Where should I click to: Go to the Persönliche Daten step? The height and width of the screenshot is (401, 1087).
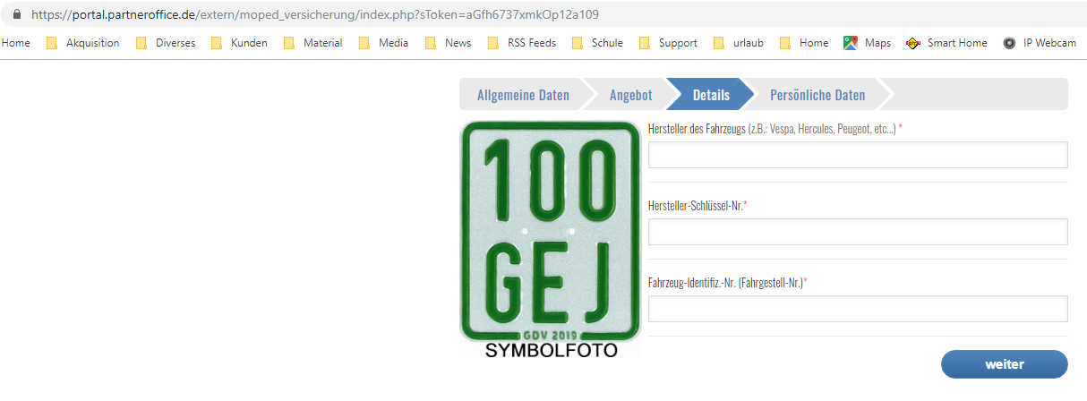817,95
